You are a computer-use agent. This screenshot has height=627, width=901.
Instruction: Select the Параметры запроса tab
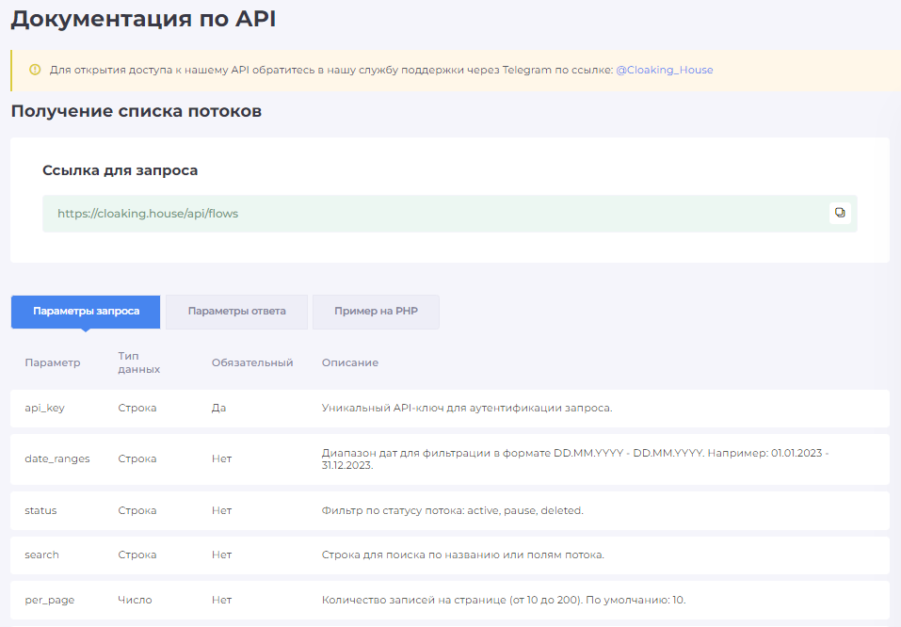click(86, 312)
